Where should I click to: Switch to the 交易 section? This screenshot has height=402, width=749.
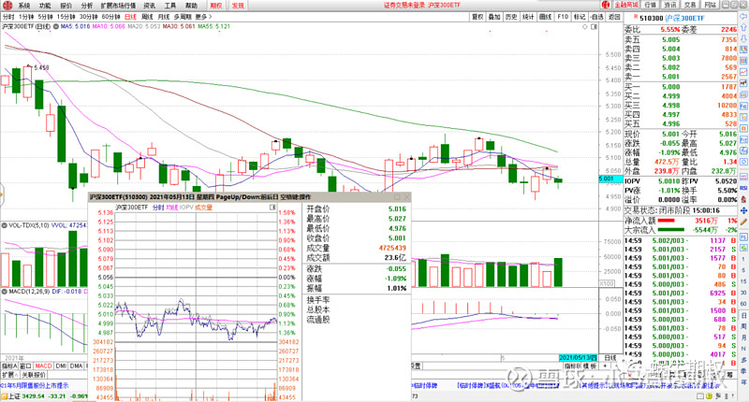click(690, 5)
